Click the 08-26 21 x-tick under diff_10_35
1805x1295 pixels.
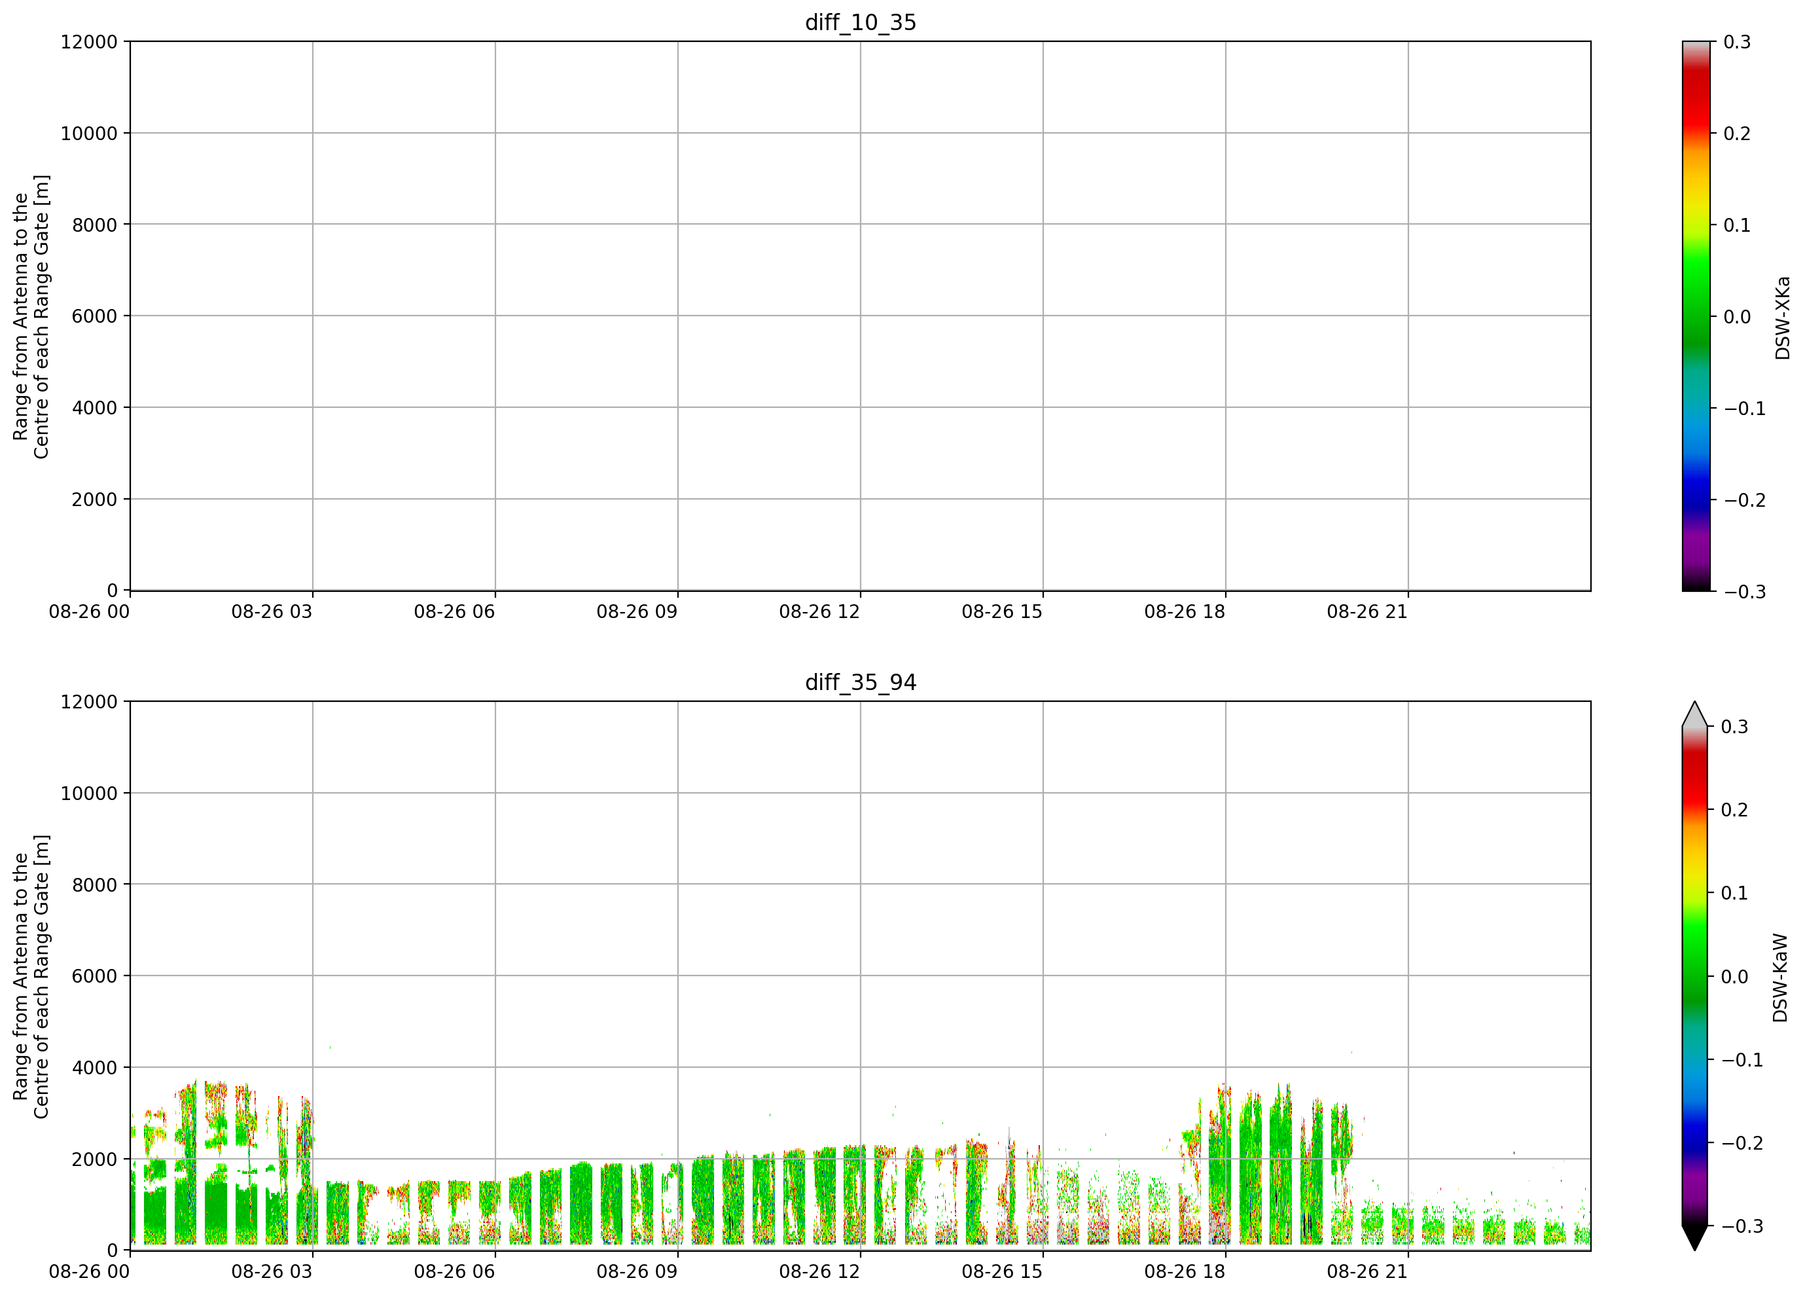[1367, 611]
